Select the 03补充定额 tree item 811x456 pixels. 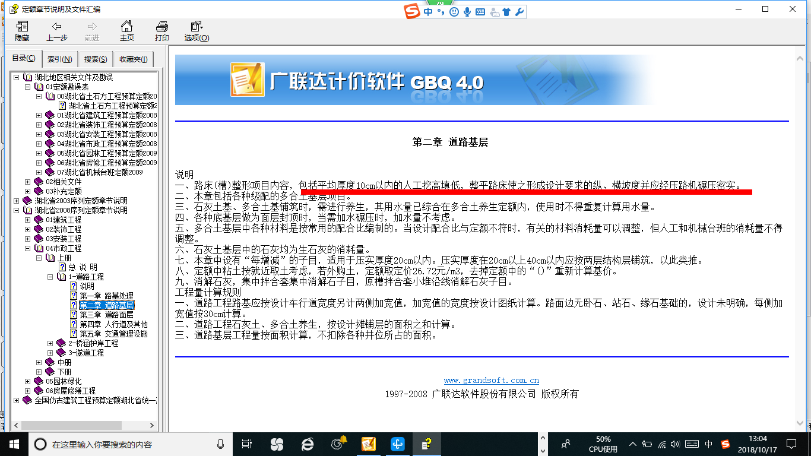point(64,191)
